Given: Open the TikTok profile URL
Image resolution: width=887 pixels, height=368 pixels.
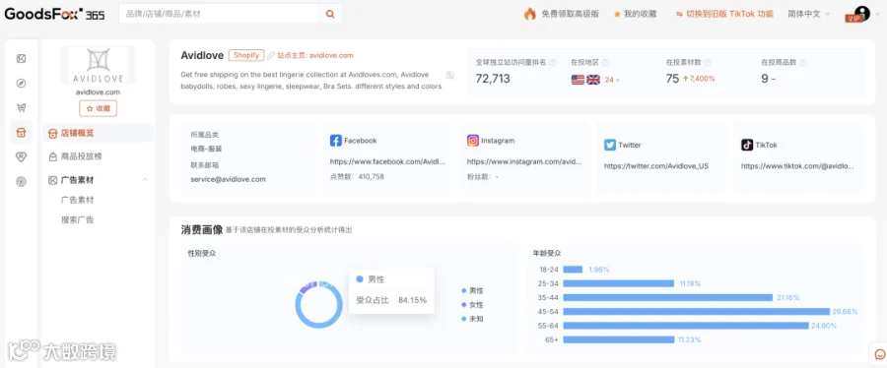Looking at the screenshot, I should [797, 166].
